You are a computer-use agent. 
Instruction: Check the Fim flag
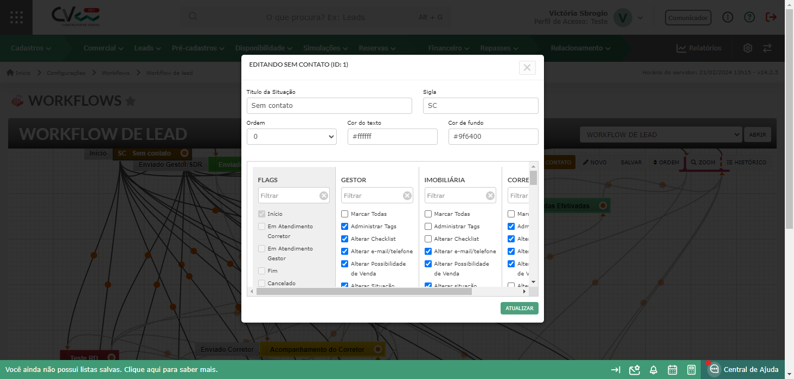(262, 271)
